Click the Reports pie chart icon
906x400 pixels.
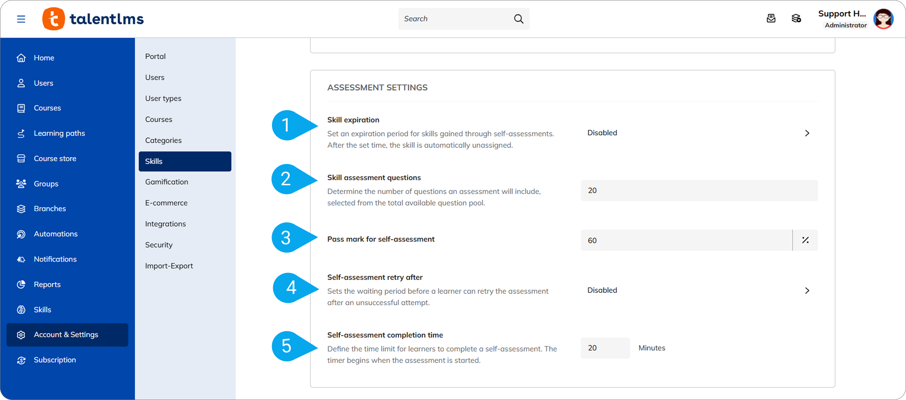click(x=21, y=284)
